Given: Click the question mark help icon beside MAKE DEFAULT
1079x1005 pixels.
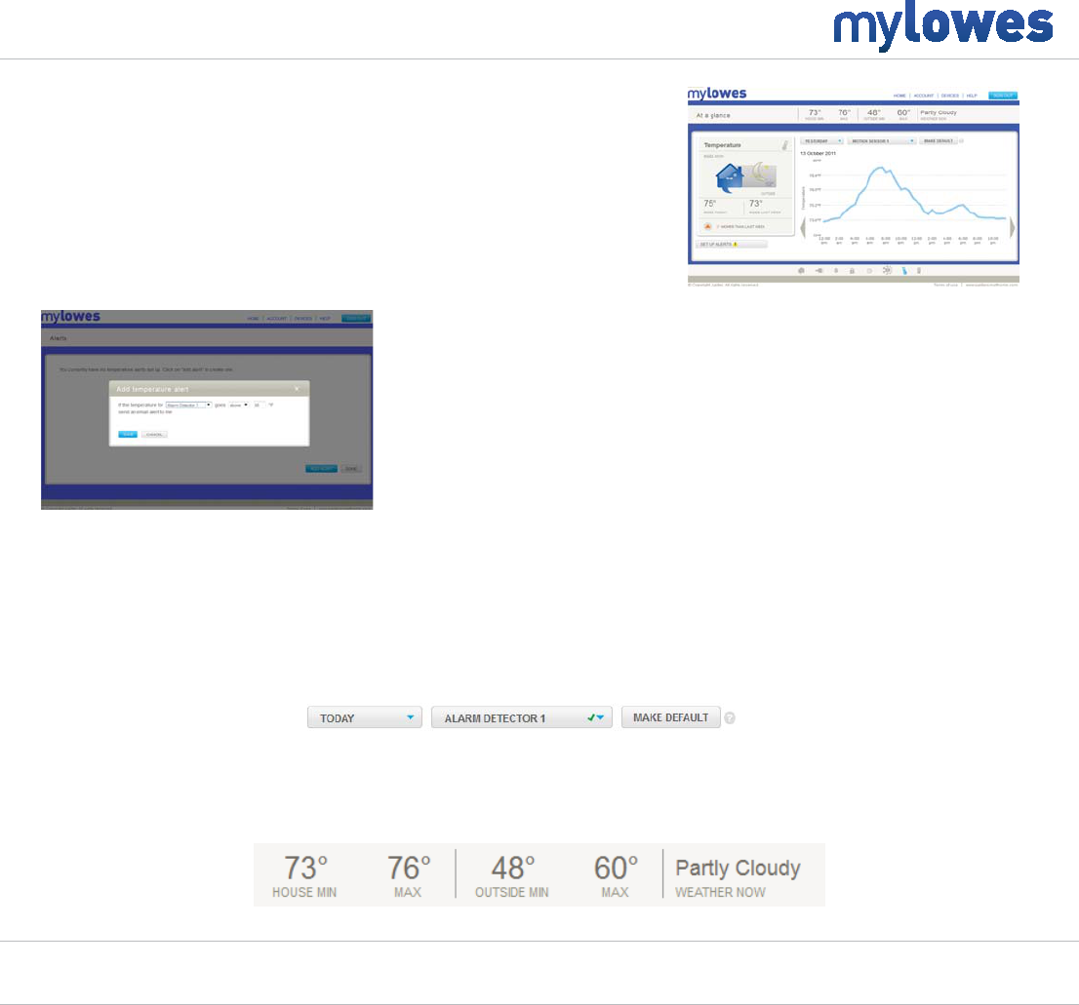Looking at the screenshot, I should click(x=730, y=717).
